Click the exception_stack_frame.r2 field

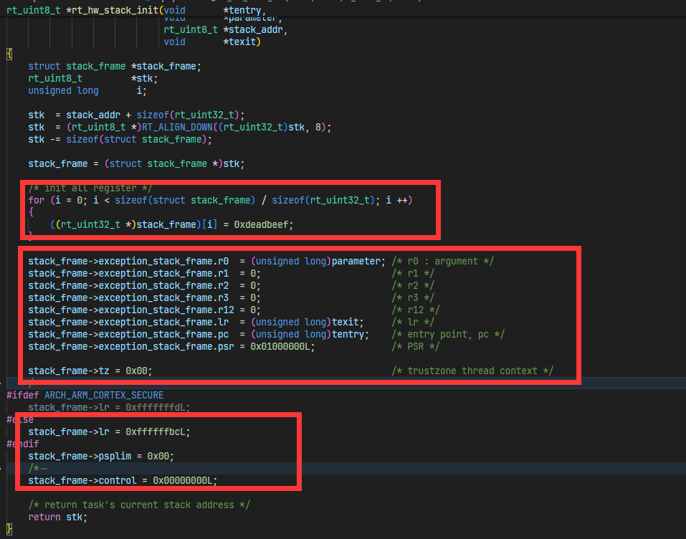pos(128,286)
